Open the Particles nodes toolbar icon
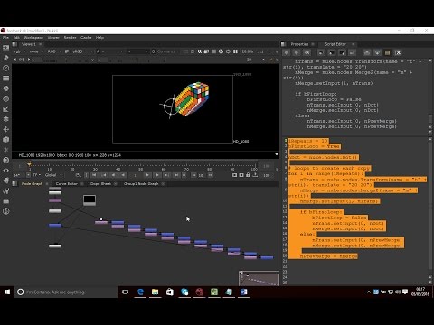 tap(5, 150)
